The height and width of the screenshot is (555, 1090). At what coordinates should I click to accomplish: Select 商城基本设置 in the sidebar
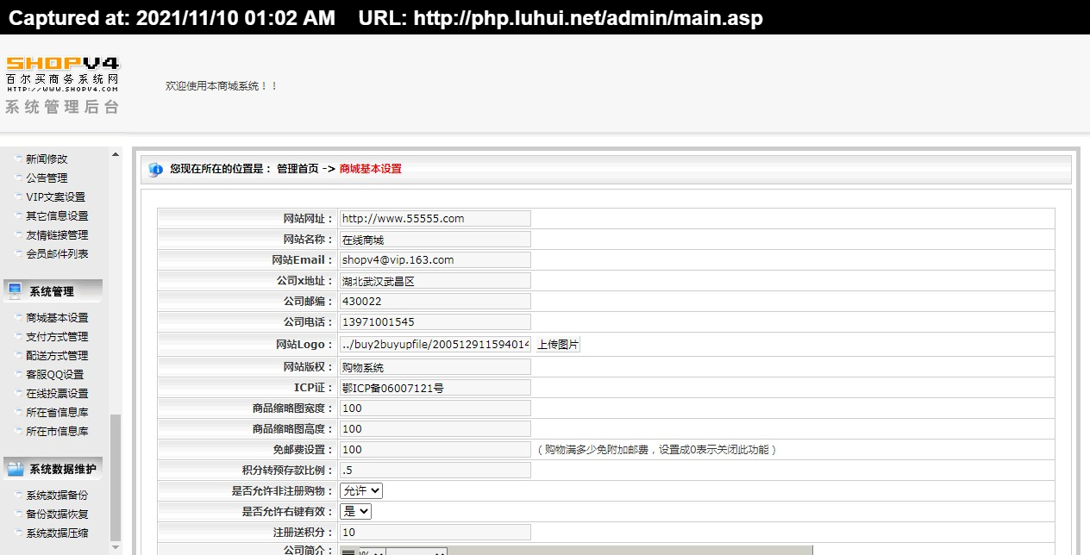pos(57,317)
